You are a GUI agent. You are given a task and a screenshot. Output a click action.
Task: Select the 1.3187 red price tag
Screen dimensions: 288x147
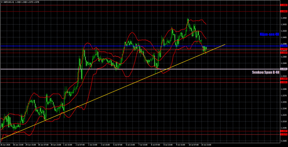(284, 131)
